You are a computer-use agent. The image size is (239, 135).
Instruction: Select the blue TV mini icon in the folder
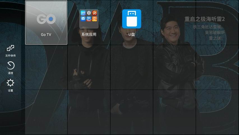[x=89, y=19]
